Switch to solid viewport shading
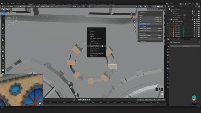This screenshot has height=113, width=201. [158, 6]
